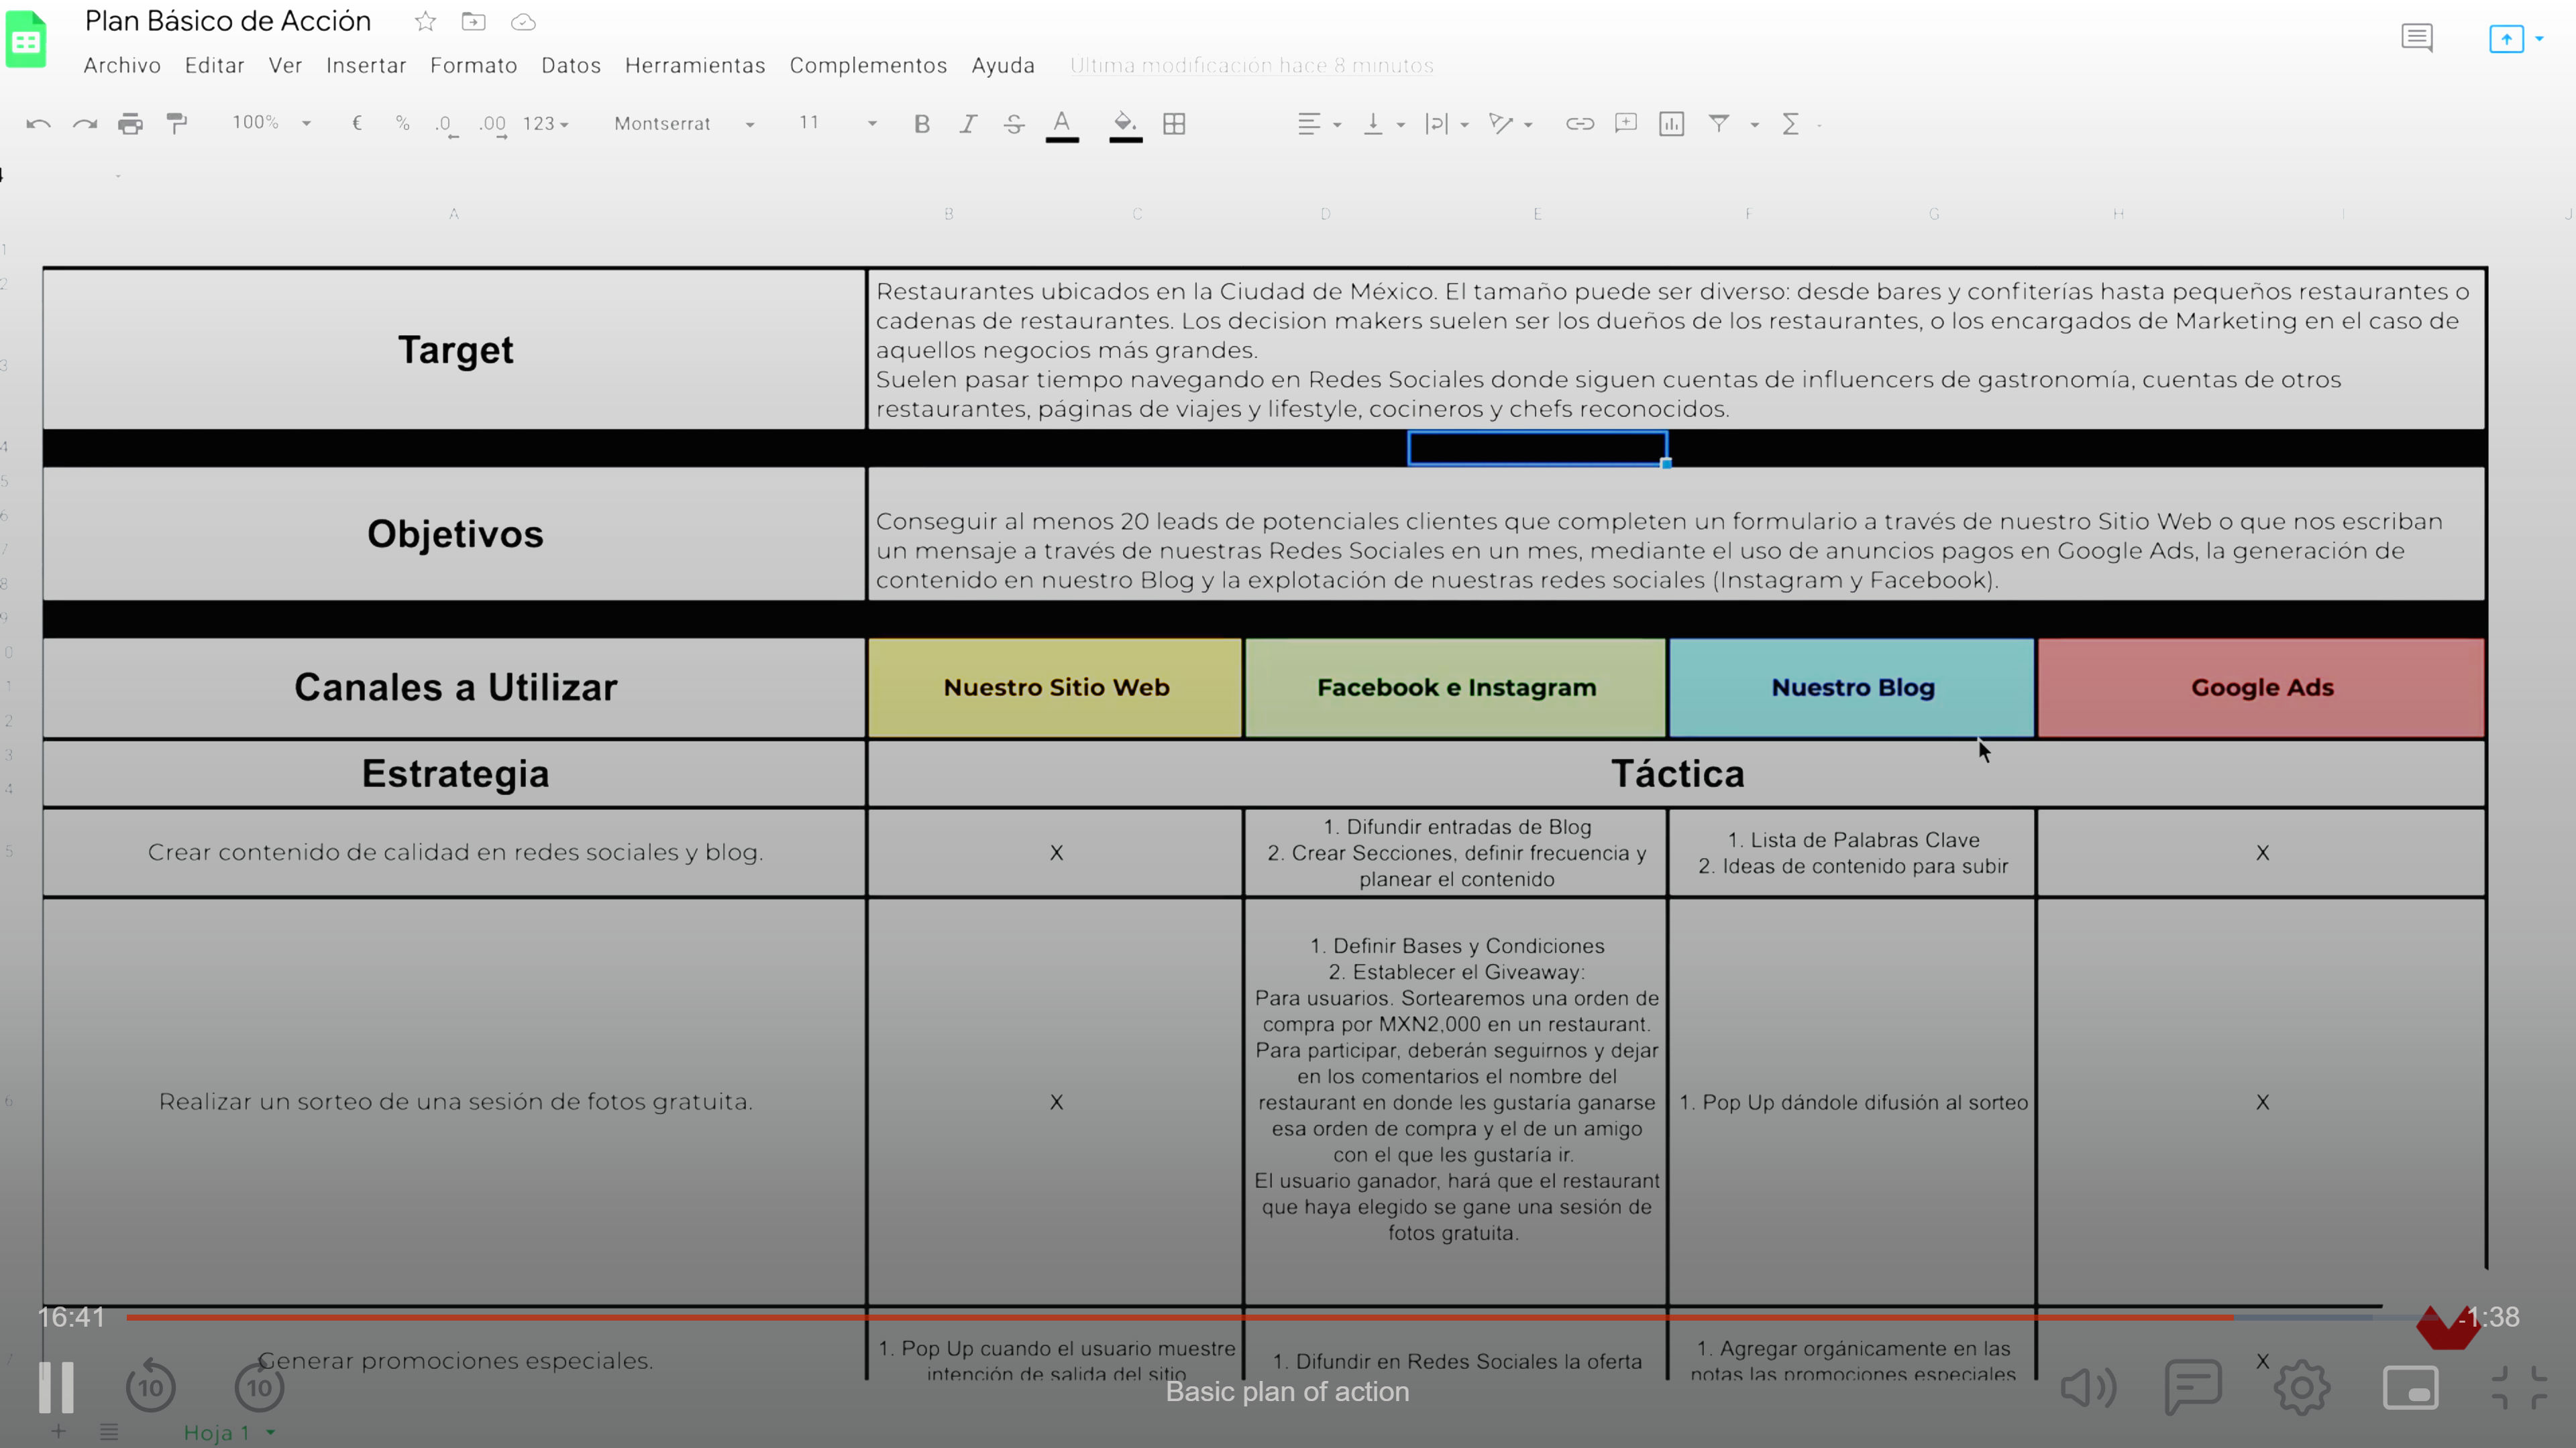Toggle italic formatting

coord(967,123)
